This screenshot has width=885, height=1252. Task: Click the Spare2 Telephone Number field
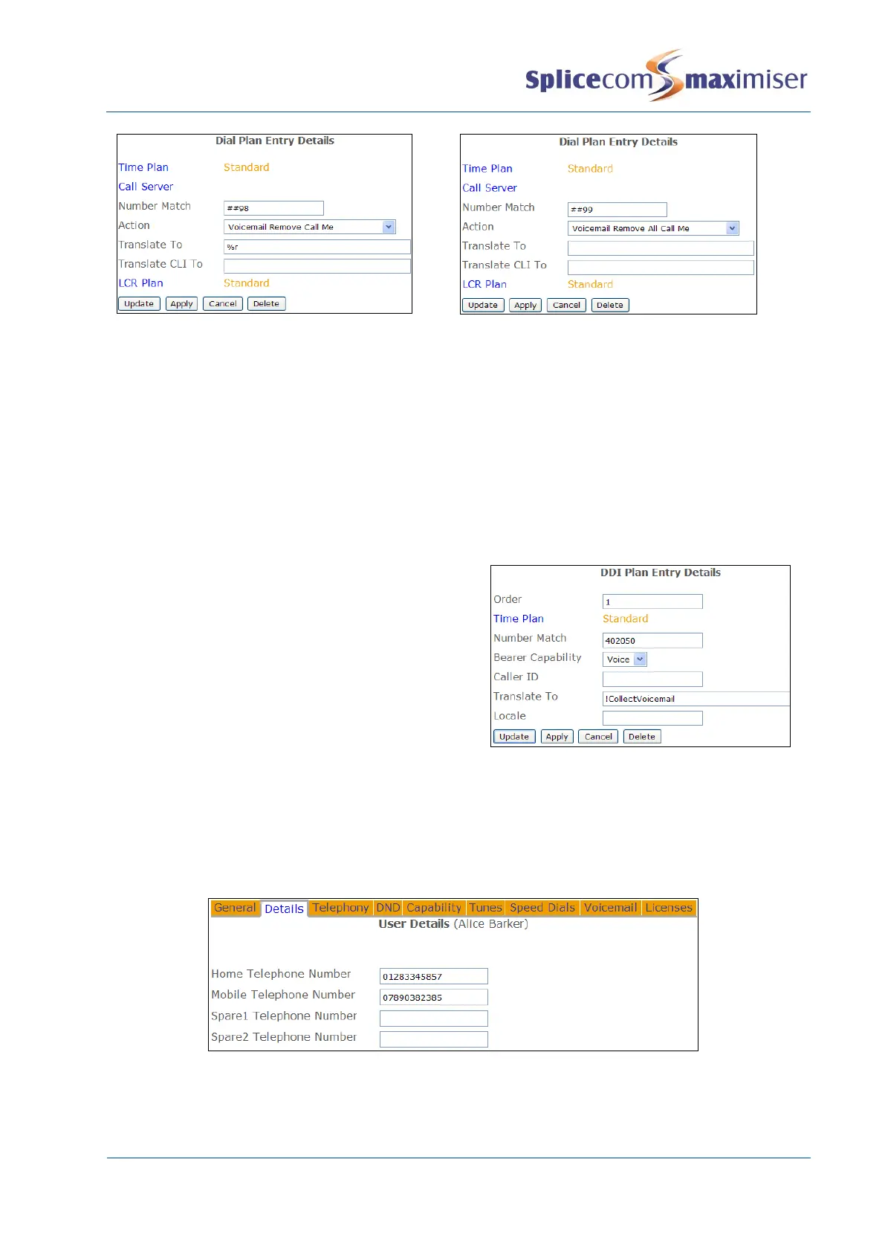click(x=434, y=1039)
